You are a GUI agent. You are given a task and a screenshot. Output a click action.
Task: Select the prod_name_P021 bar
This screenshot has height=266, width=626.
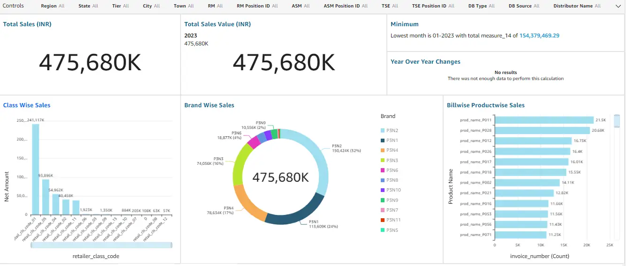coord(525,193)
